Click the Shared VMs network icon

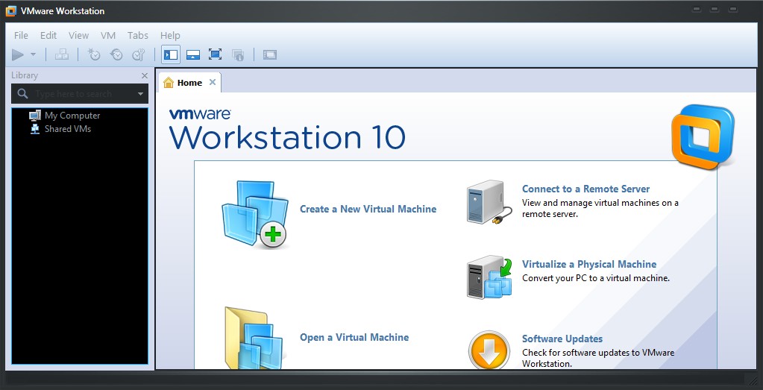click(x=35, y=129)
